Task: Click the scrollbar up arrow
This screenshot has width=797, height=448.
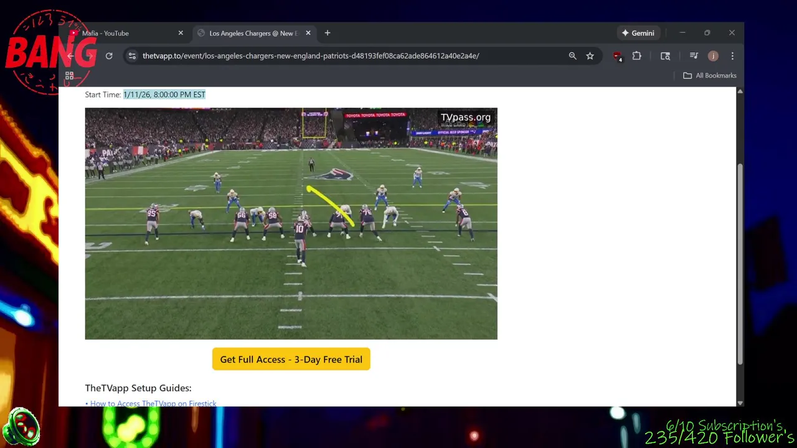Action: tap(740, 91)
